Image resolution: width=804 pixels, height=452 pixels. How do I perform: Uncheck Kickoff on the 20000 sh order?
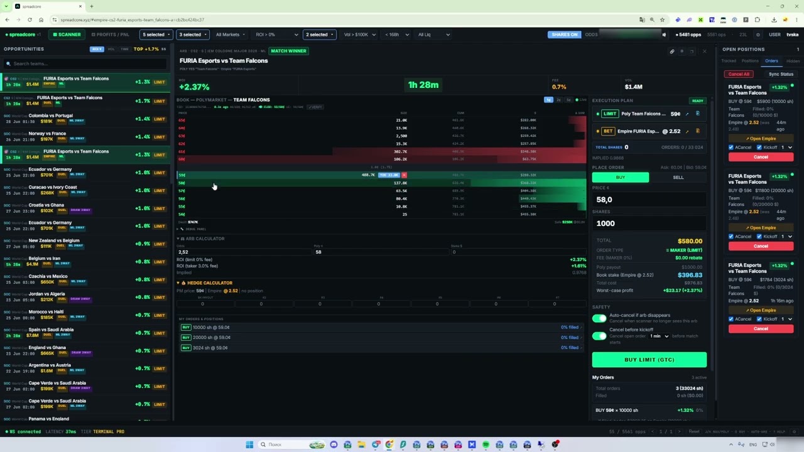pos(759,237)
